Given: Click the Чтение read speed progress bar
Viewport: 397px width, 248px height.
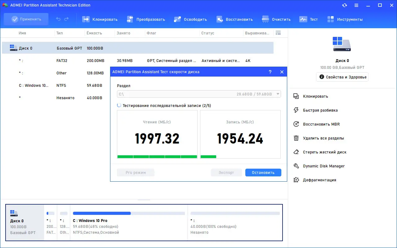Looking at the screenshot, I should coord(157,157).
